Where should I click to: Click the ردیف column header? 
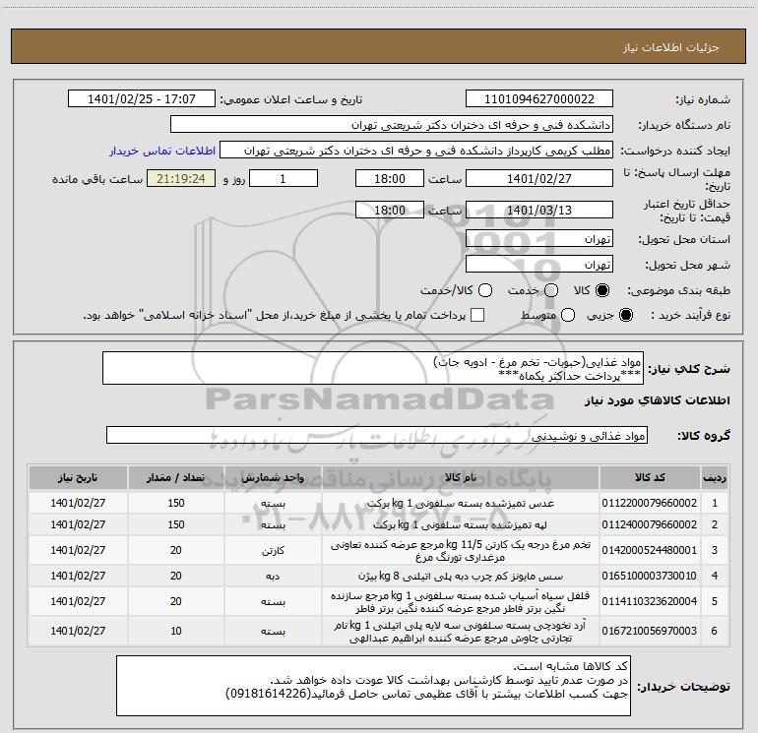pyautogui.click(x=715, y=478)
